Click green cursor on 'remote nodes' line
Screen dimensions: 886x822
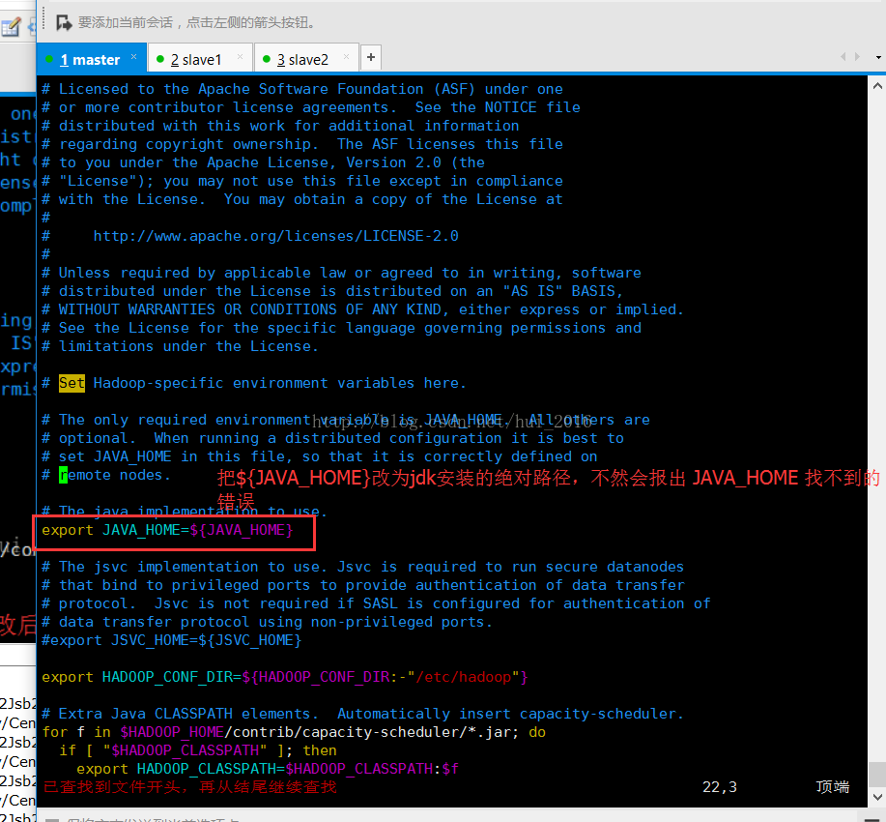tap(64, 475)
